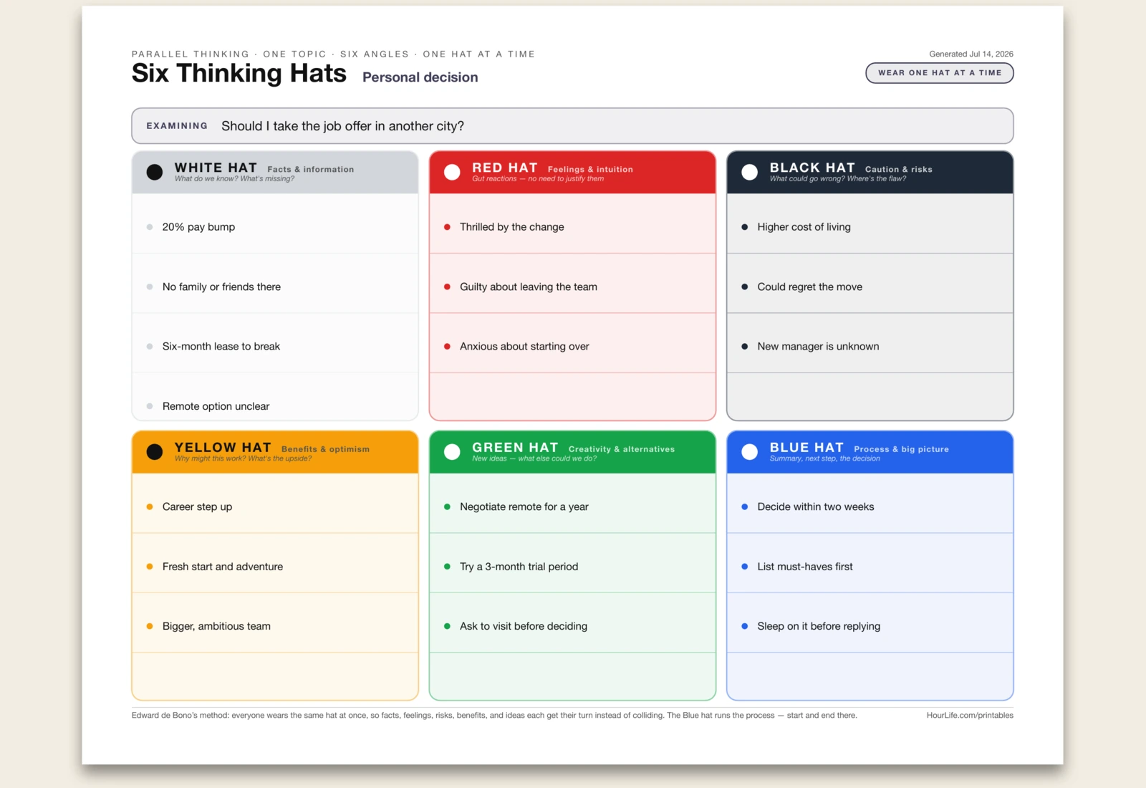Click the Green Hat white circle icon
This screenshot has height=788, width=1146.
(x=452, y=452)
